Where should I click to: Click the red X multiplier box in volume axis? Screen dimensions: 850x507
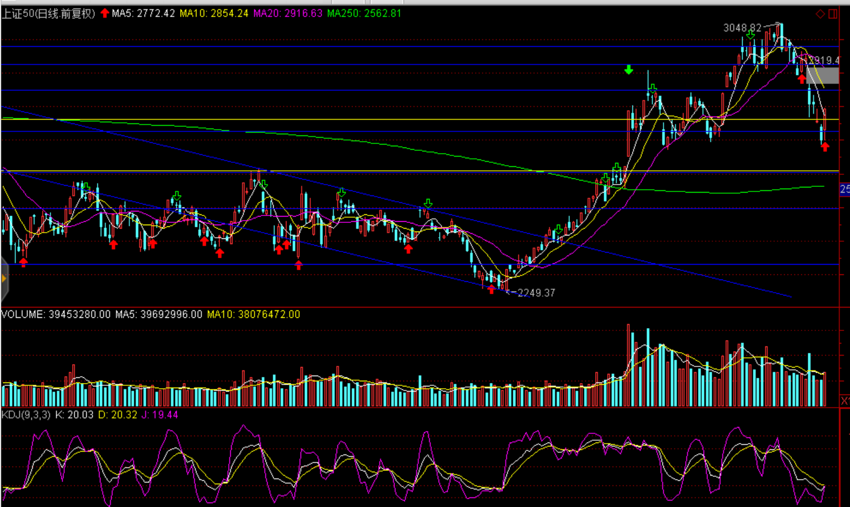845,401
